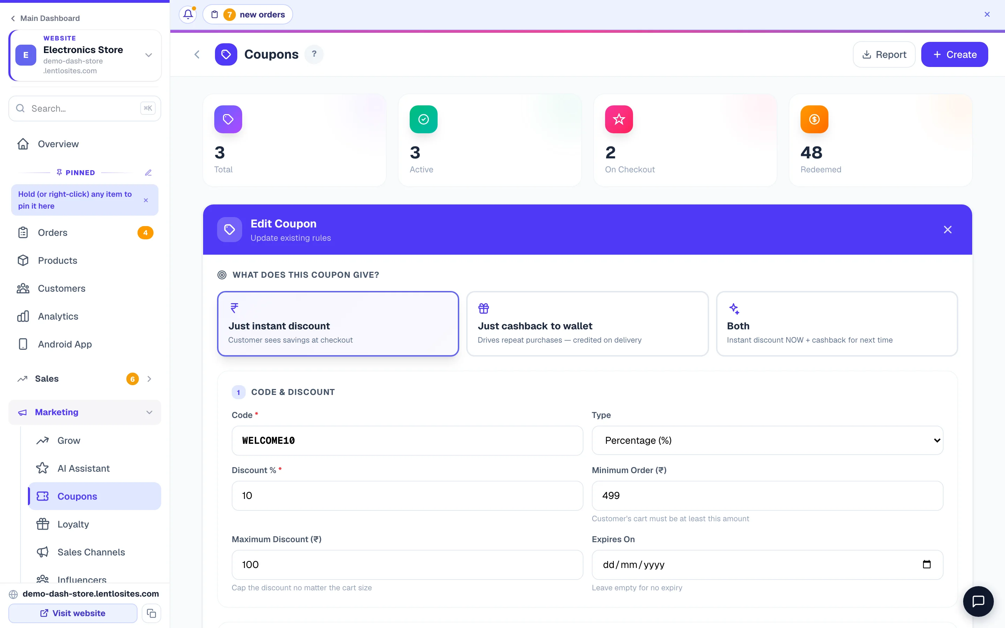Click the Coupons header tag icon

[226, 54]
